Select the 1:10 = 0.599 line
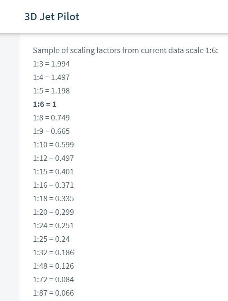The width and height of the screenshot is (228, 301). (x=53, y=145)
